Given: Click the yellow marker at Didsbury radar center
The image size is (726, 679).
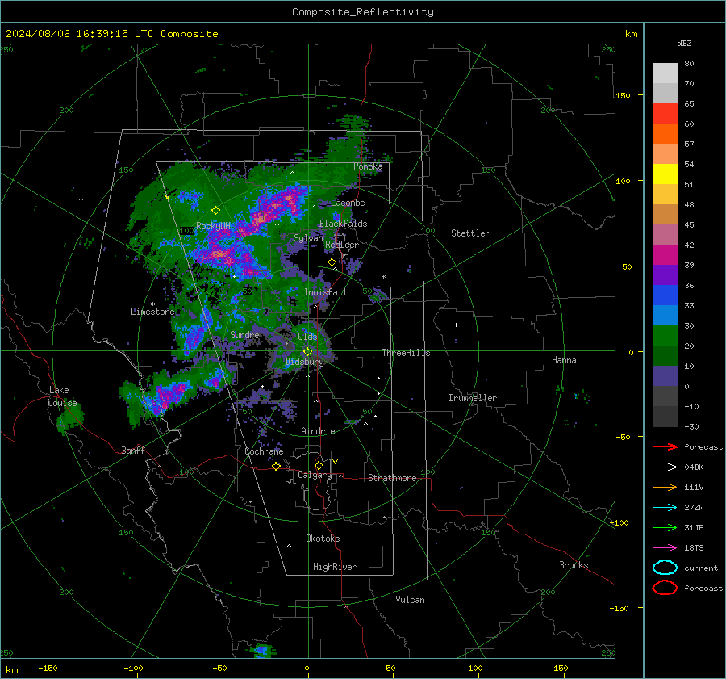Looking at the screenshot, I should click(x=308, y=352).
